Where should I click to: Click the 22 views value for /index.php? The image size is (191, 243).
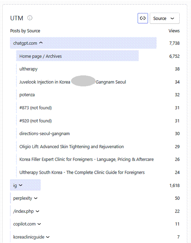[x=177, y=211]
